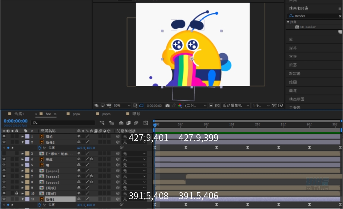The height and width of the screenshot is (209, 343).
Task: Click the frame blending icon in timeline toolbar
Action: 128,123
